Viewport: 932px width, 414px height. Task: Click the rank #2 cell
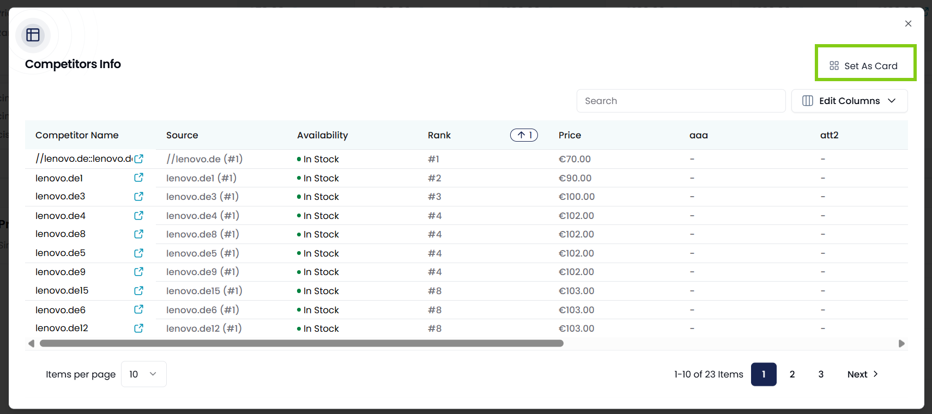tap(434, 178)
